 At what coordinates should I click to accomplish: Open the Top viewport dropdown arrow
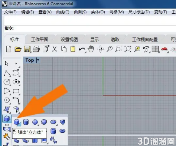point(38,60)
